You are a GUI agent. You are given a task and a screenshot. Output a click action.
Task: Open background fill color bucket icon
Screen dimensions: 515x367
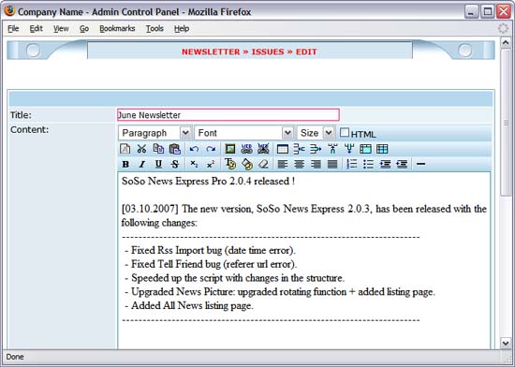[x=246, y=164]
